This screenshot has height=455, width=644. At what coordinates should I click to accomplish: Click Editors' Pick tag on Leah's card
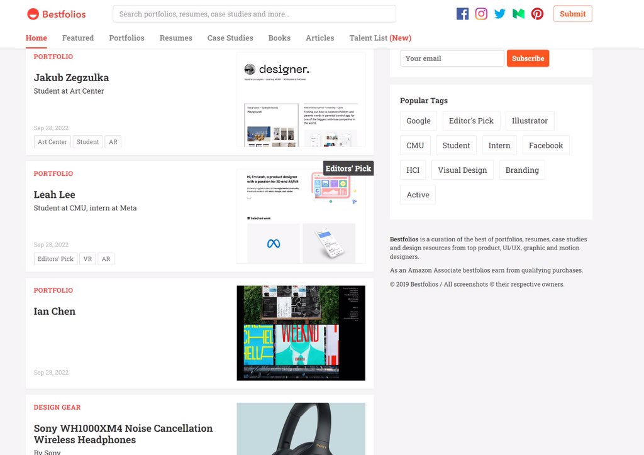coord(55,259)
